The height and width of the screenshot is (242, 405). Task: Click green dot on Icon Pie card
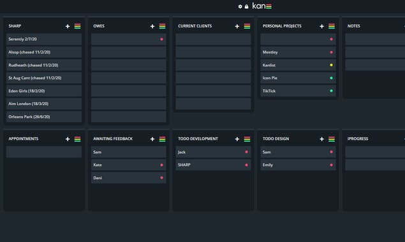(331, 78)
